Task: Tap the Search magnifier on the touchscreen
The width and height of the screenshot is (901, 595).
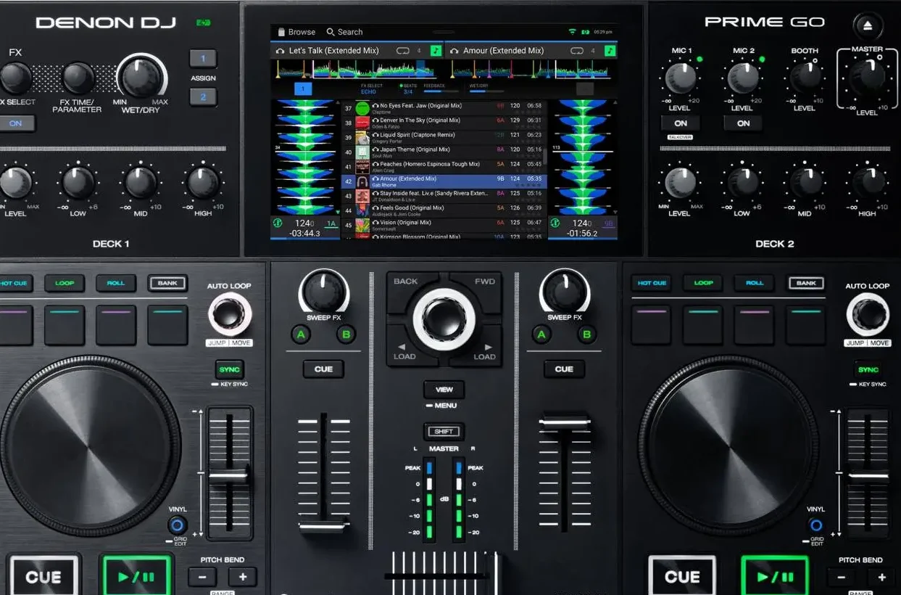Action: (x=331, y=32)
